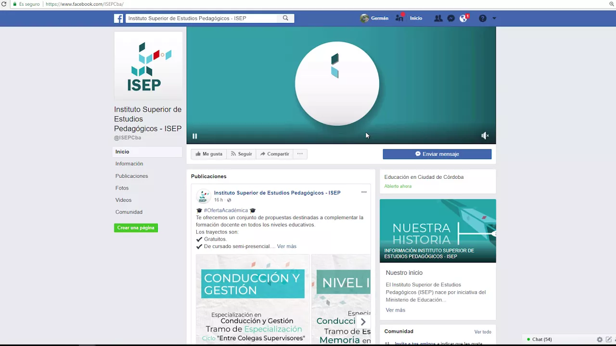Click the Crear una página button
The width and height of the screenshot is (616, 346).
136,228
